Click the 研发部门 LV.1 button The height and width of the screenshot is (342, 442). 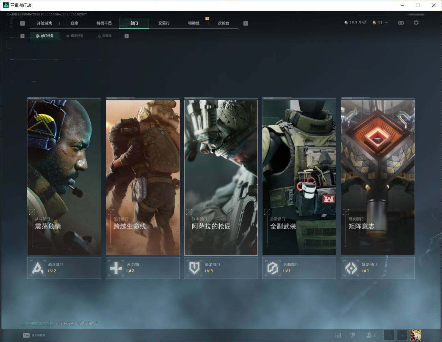click(378, 268)
